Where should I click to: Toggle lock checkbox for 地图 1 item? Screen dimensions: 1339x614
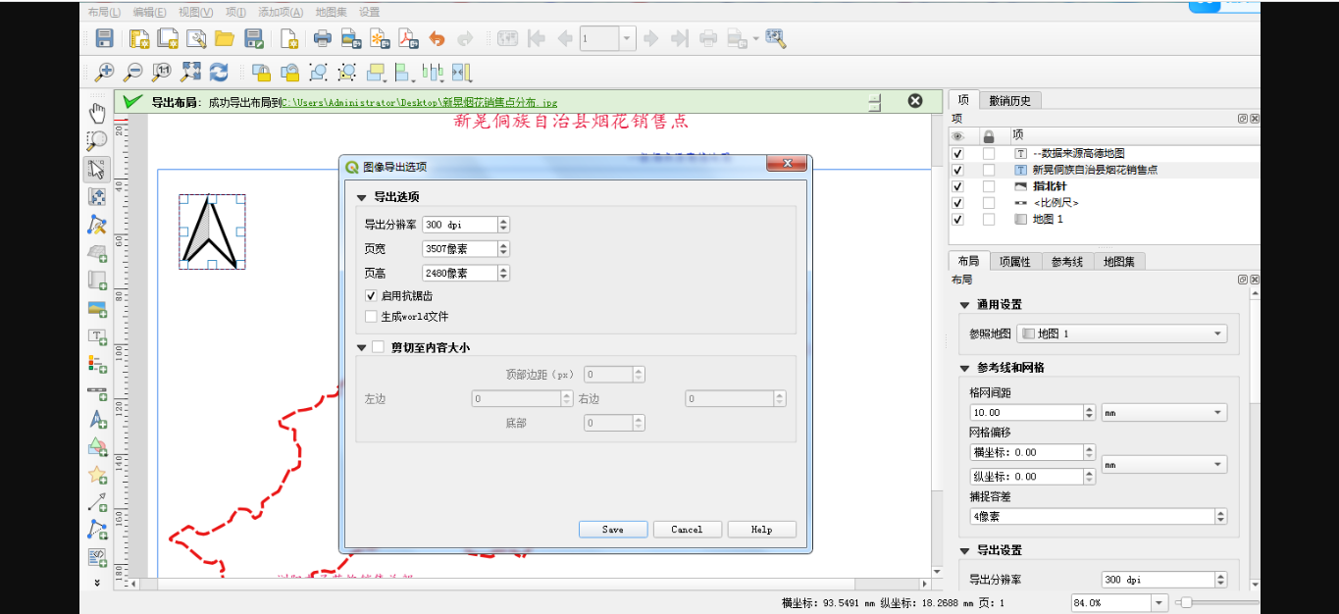pos(989,220)
